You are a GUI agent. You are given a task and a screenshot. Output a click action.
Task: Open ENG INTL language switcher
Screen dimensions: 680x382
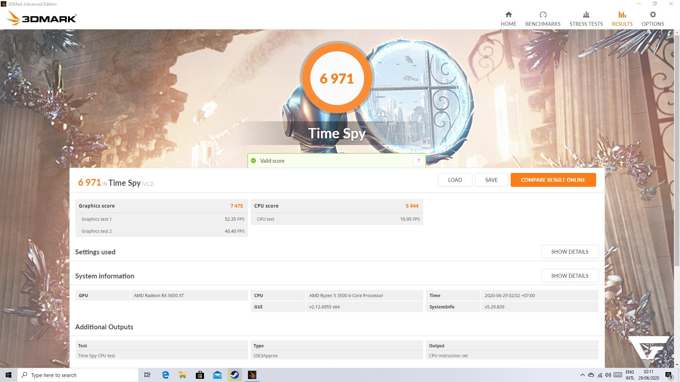point(630,375)
